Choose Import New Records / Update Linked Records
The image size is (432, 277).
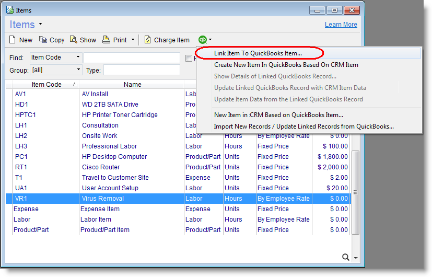click(303, 126)
